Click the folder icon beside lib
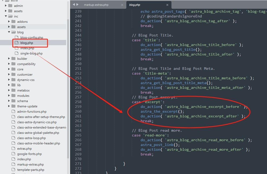Viewport: 267px width, 174px height. [14, 85]
